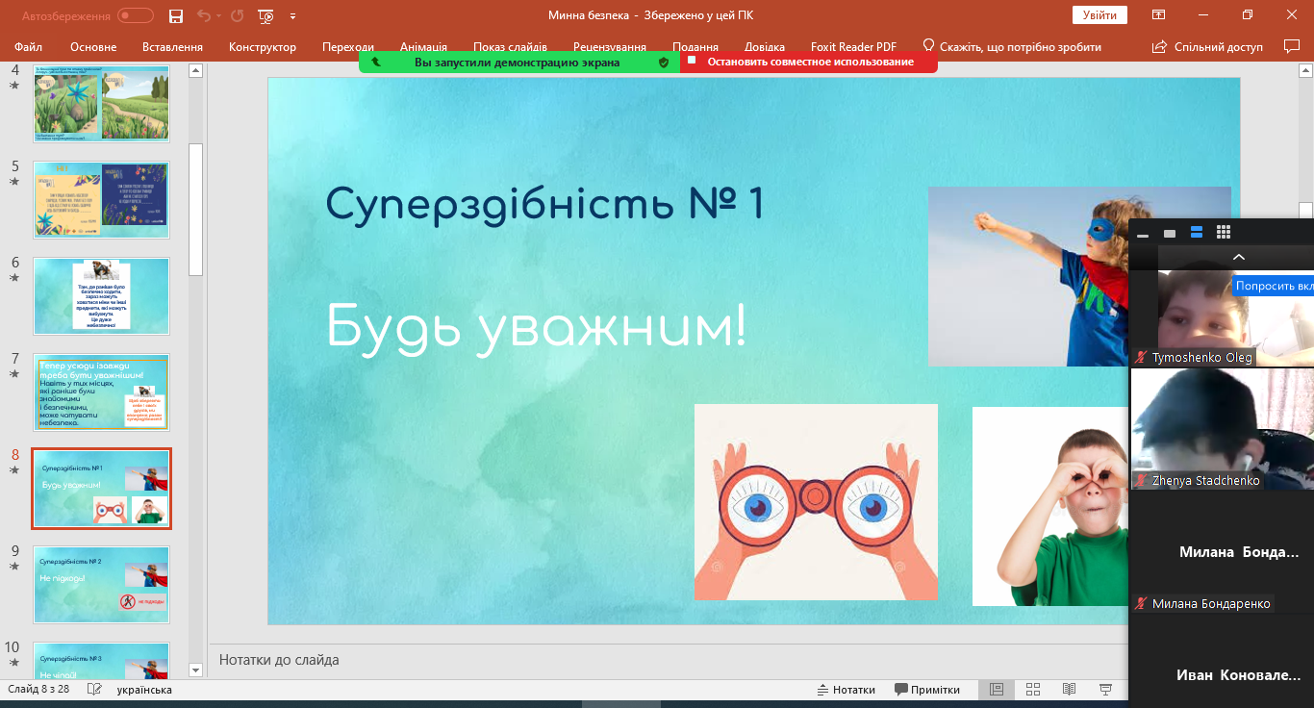Screen dimensions: 1314x708
Task: Switch to Reading view icon
Action: [x=1069, y=690]
